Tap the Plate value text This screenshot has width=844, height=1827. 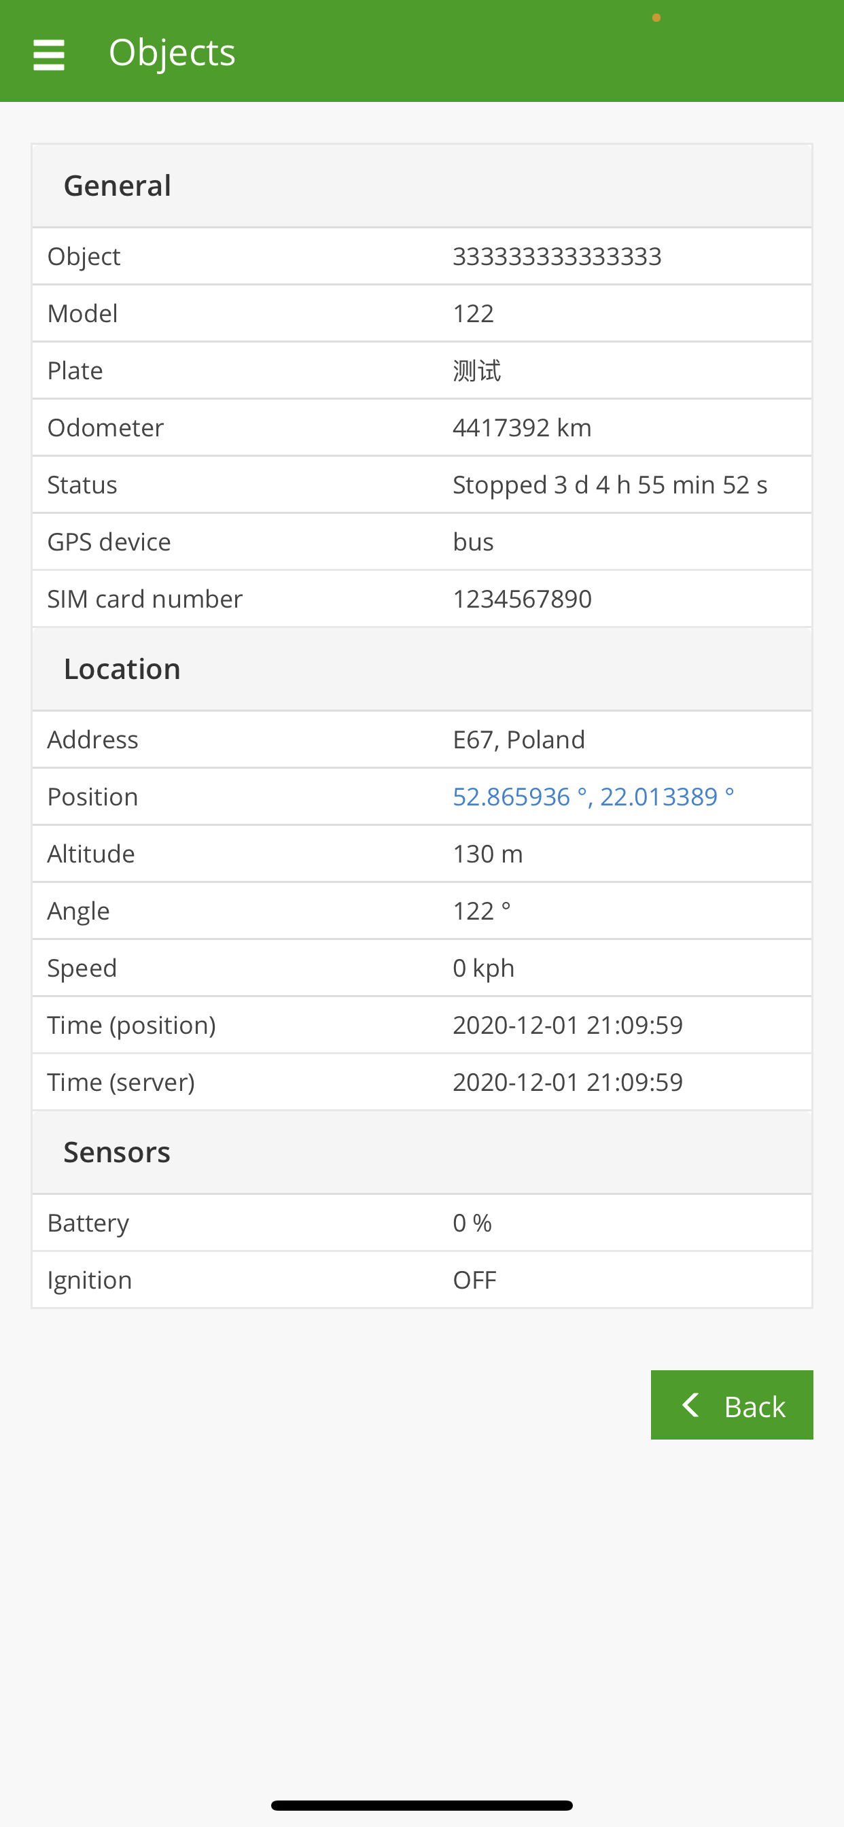pyautogui.click(x=476, y=370)
